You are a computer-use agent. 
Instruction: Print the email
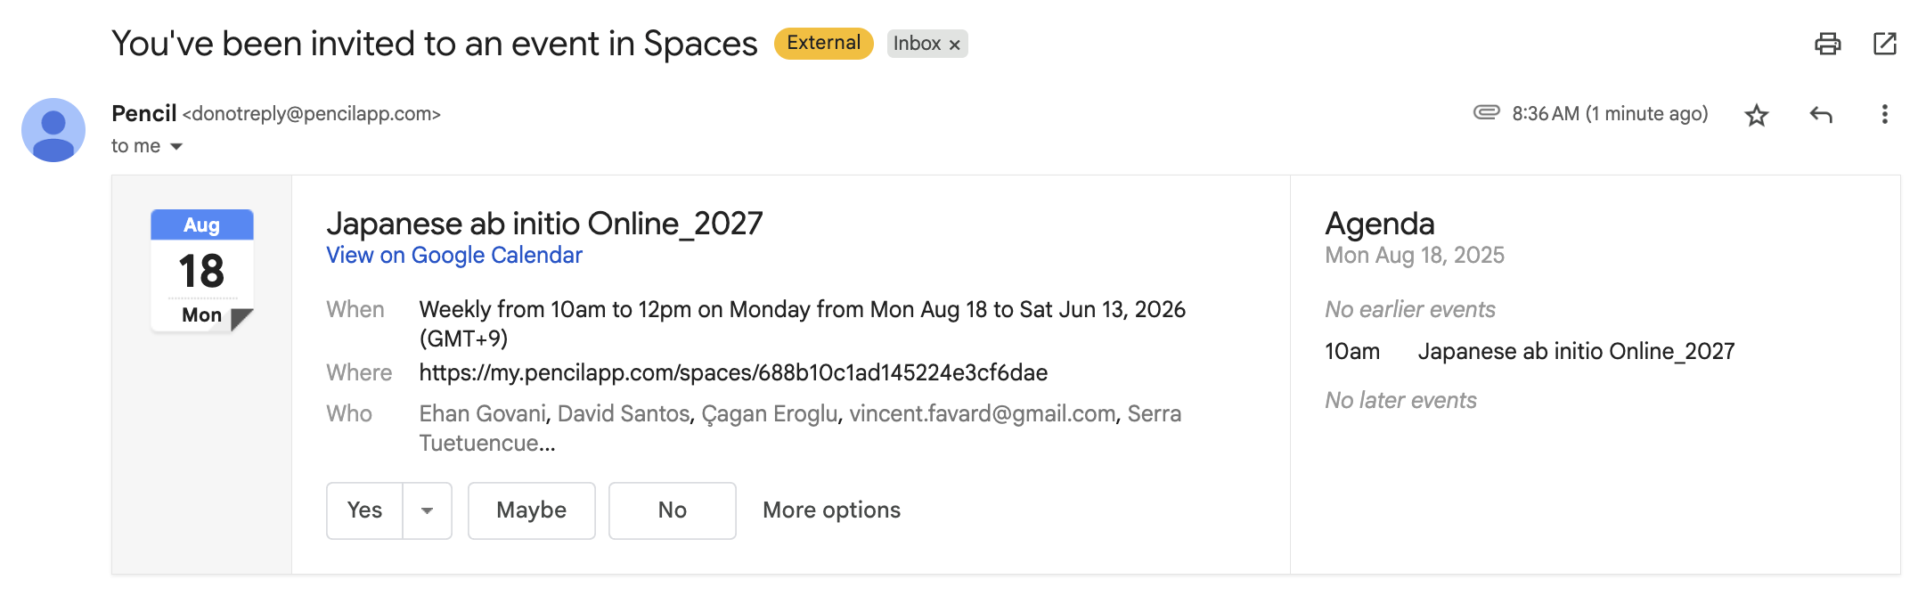click(1828, 43)
